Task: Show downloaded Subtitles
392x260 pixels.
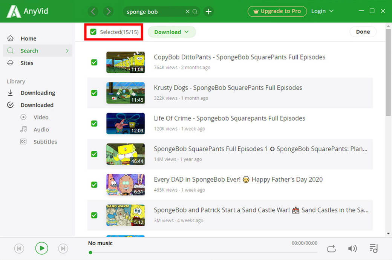Action: click(x=45, y=142)
